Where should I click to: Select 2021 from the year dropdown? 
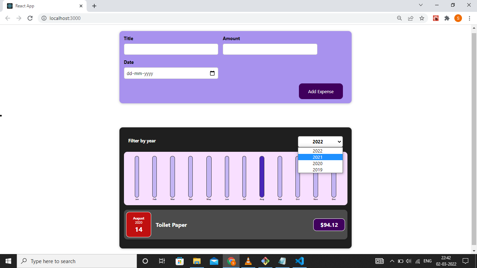[x=317, y=157]
